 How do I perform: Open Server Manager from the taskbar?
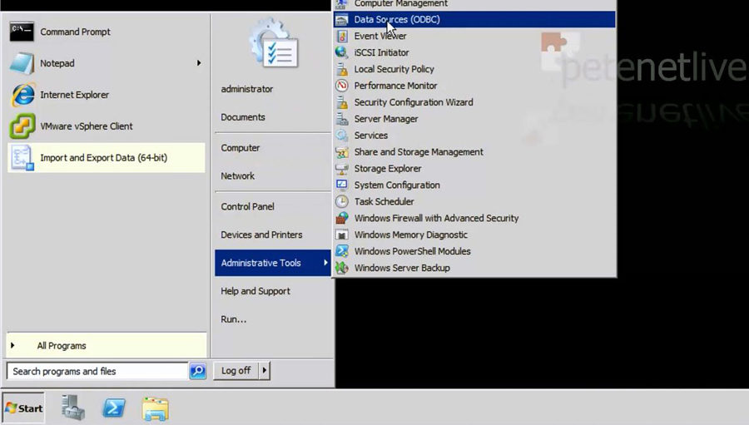point(73,408)
